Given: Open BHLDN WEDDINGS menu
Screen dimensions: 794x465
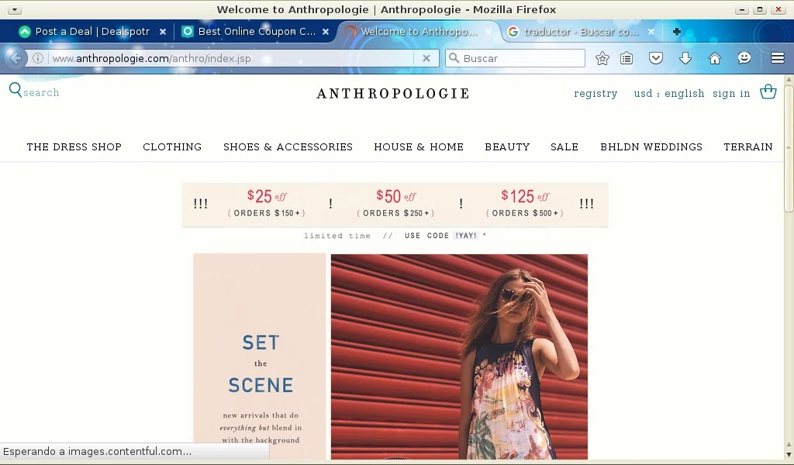Looking at the screenshot, I should coord(651,146).
